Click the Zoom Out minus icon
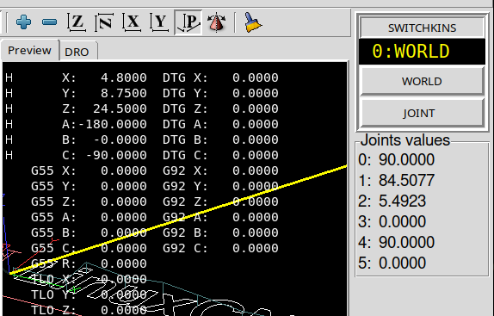The height and width of the screenshot is (316, 494). [x=49, y=22]
